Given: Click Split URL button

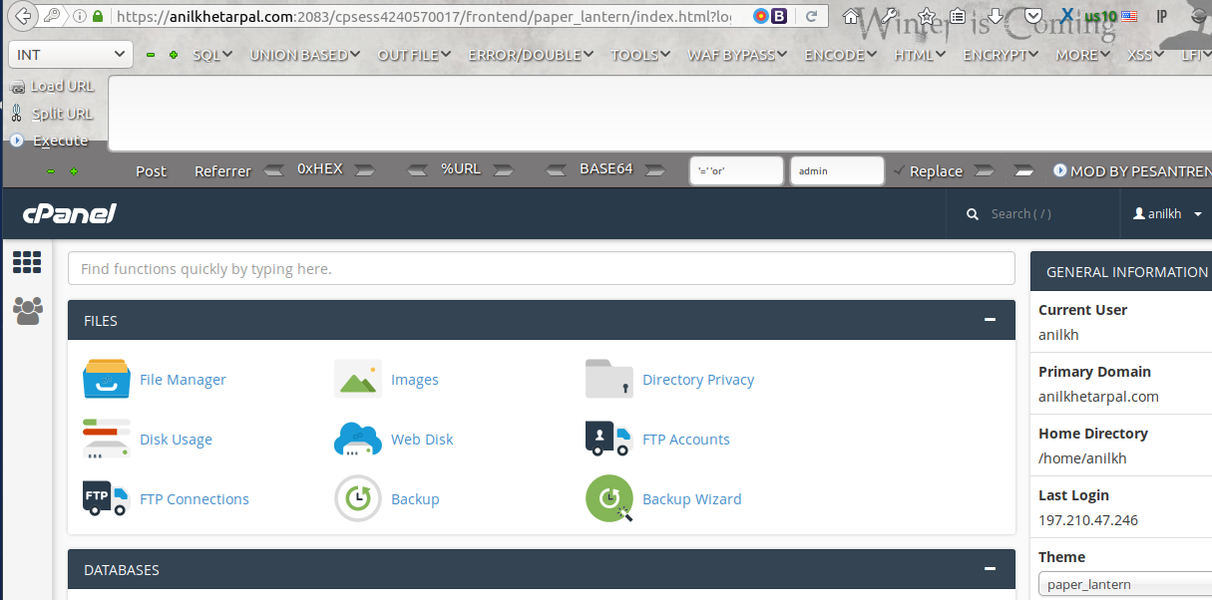Looking at the screenshot, I should pyautogui.click(x=53, y=114).
